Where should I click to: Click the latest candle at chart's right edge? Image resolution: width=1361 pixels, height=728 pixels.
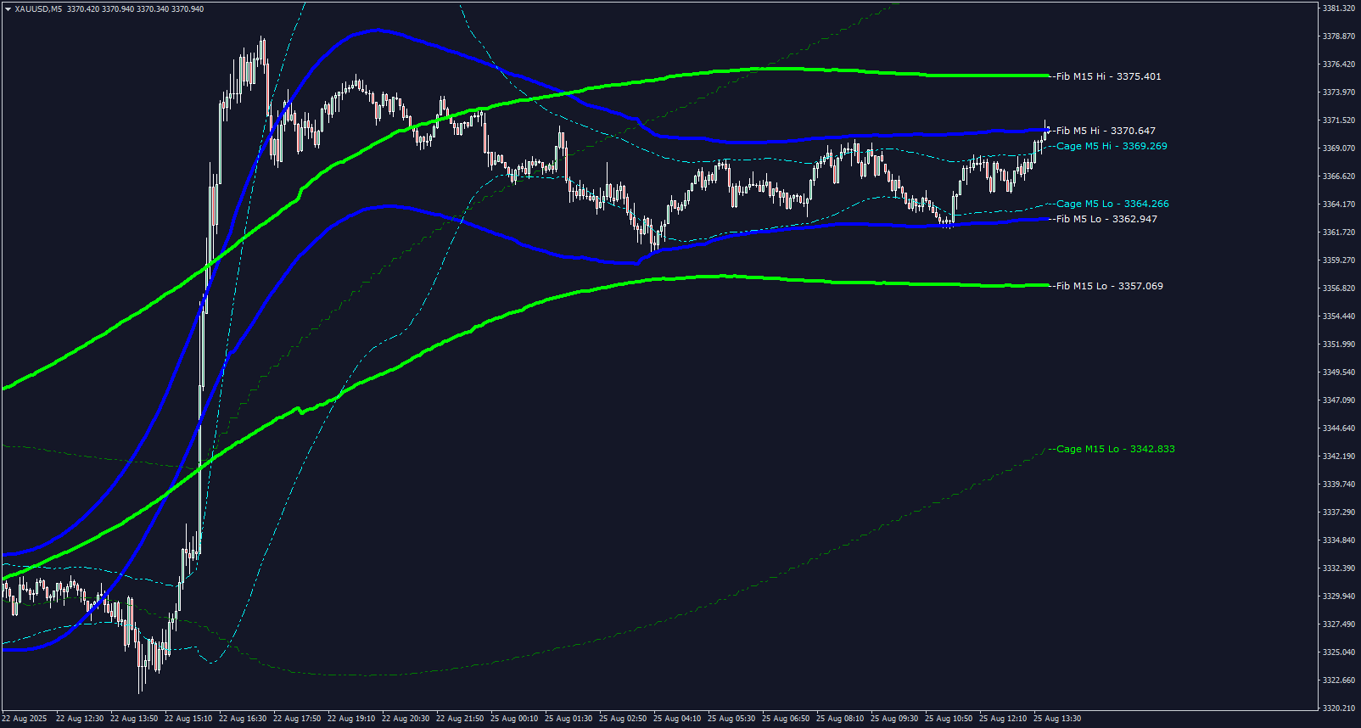[x=1046, y=131]
